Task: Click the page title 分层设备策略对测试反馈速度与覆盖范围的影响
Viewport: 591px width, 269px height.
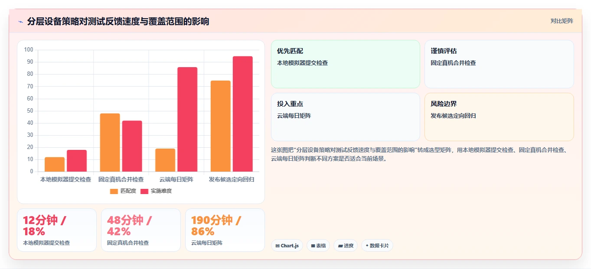Action: (118, 22)
